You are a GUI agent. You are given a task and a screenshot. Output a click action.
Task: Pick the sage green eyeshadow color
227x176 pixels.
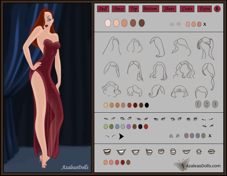coord(203,136)
